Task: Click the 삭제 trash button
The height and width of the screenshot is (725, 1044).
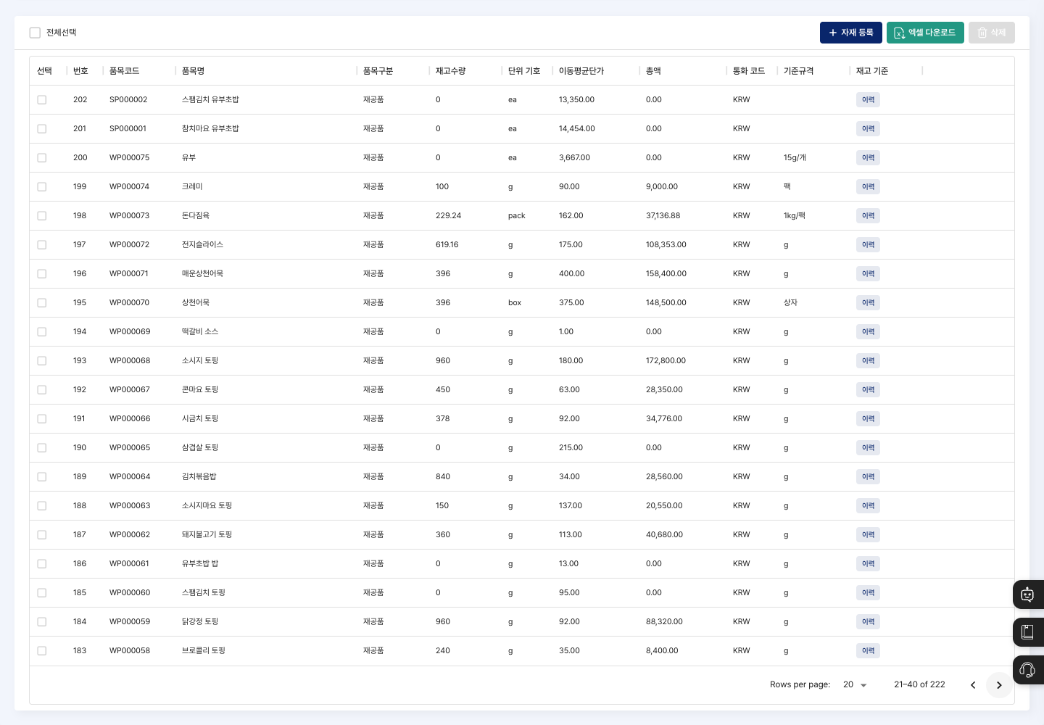Action: (992, 33)
